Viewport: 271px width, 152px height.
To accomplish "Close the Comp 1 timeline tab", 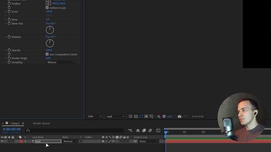I will pos(3,123).
